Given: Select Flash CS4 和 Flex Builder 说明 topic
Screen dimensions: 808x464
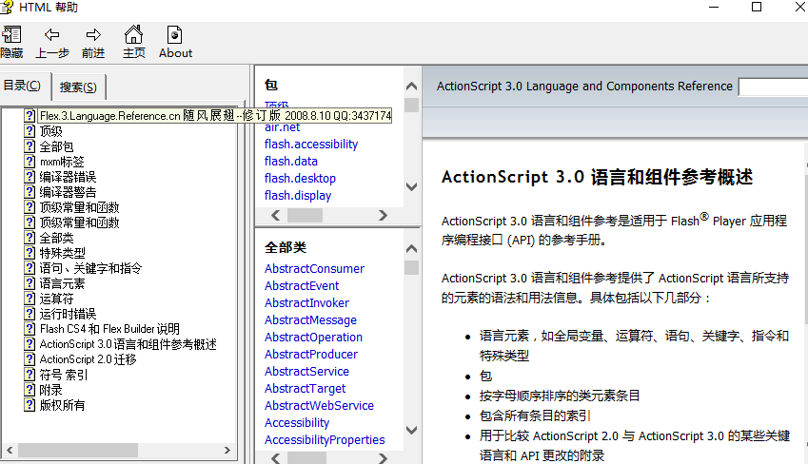Looking at the screenshot, I should coord(109,329).
